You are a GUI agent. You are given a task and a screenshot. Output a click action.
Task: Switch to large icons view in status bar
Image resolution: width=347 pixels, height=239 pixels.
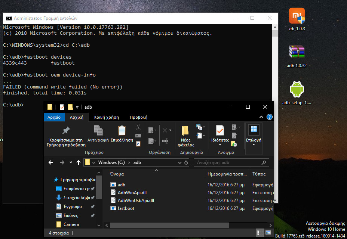point(267,233)
